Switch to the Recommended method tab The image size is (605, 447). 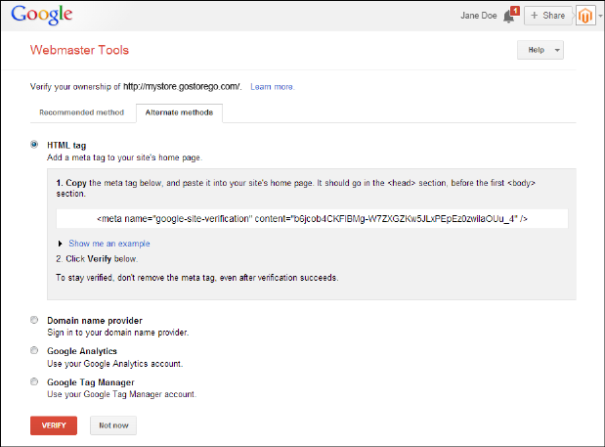point(81,112)
